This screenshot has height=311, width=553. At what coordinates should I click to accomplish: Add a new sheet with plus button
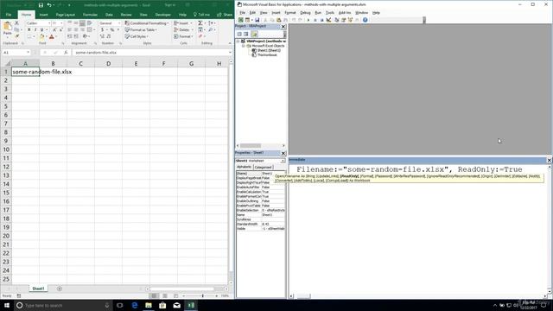coord(60,289)
